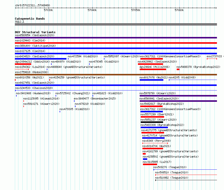
Task: Open the nsv4488640 (gnomADStructuralVariants) label
Action: point(74,67)
